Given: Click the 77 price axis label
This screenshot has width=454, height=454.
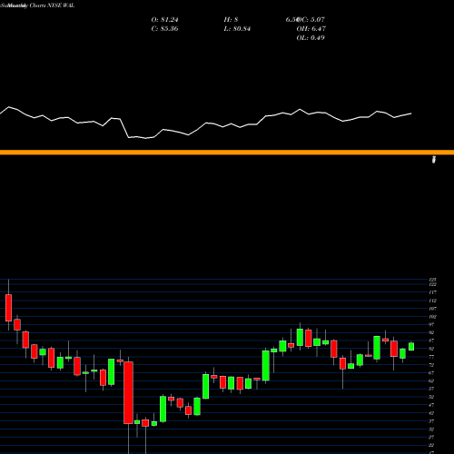Looking at the screenshot, I should coord(431,357).
